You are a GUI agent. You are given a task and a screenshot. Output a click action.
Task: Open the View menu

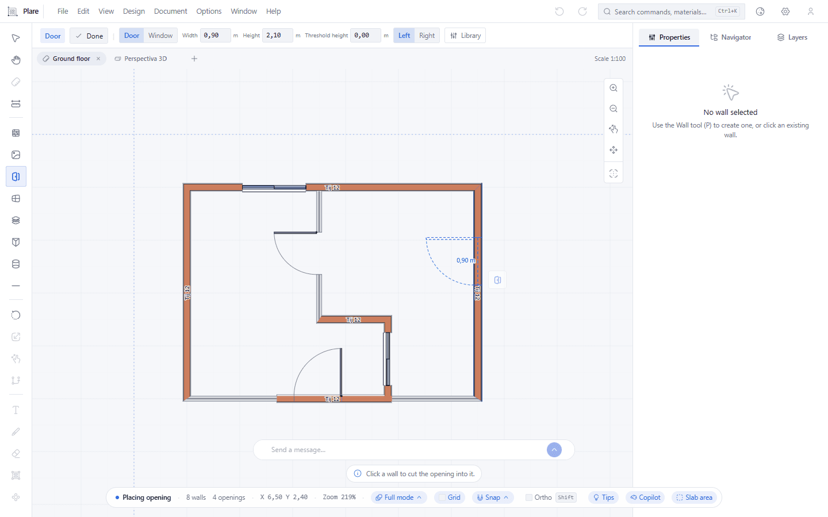106,11
